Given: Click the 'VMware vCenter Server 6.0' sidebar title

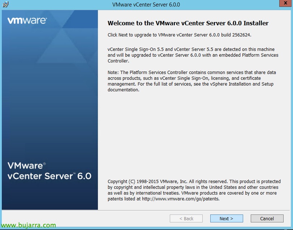Looking at the screenshot, I should point(49,171).
